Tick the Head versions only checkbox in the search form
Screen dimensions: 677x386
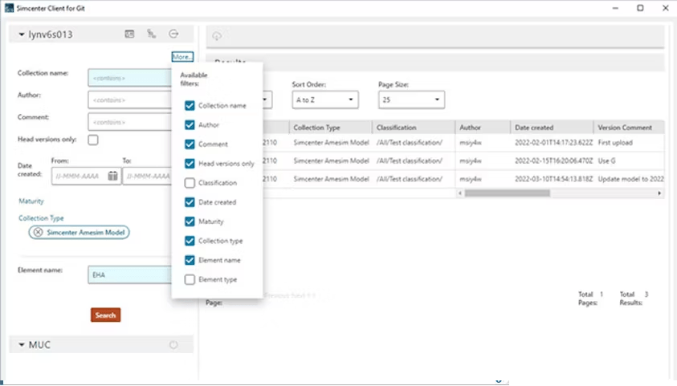(93, 140)
